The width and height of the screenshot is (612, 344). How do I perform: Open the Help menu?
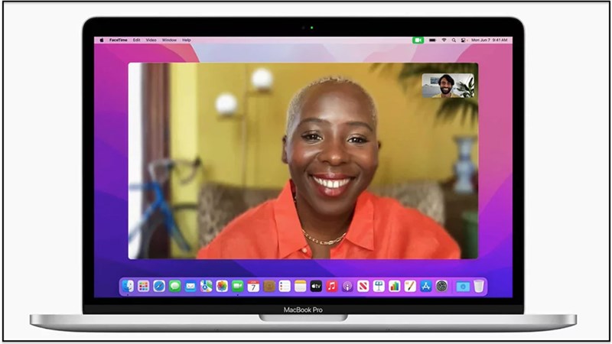[187, 40]
